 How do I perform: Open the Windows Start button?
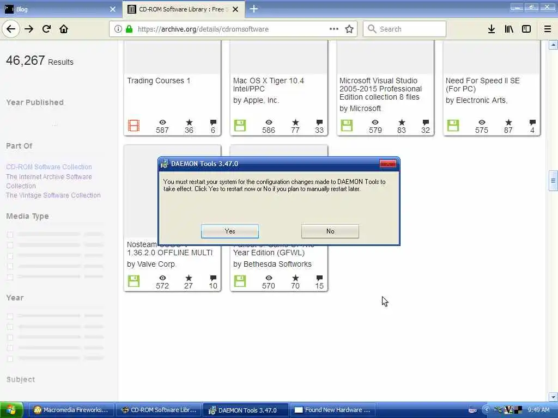(11, 410)
